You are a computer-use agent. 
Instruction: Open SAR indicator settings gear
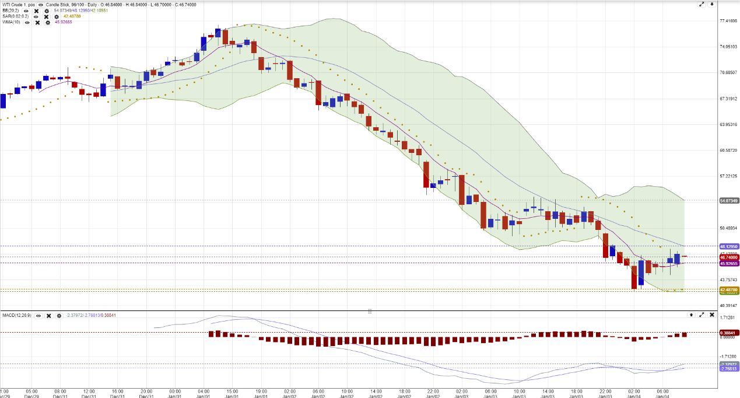coord(57,16)
